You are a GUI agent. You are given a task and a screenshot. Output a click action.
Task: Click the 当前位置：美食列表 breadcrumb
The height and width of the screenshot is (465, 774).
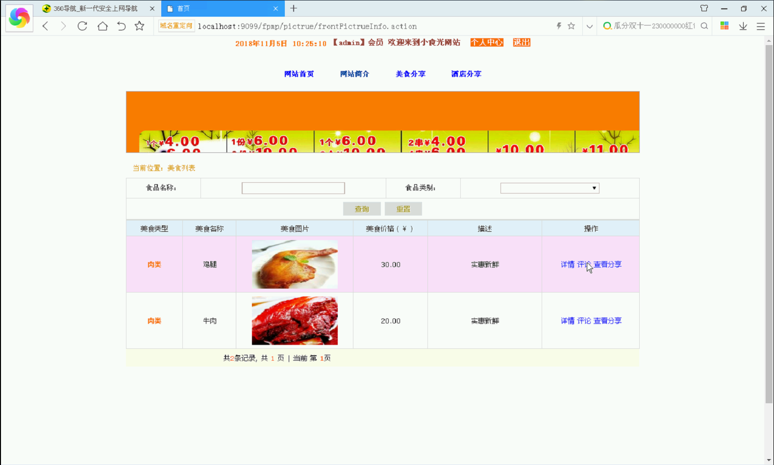(x=164, y=168)
